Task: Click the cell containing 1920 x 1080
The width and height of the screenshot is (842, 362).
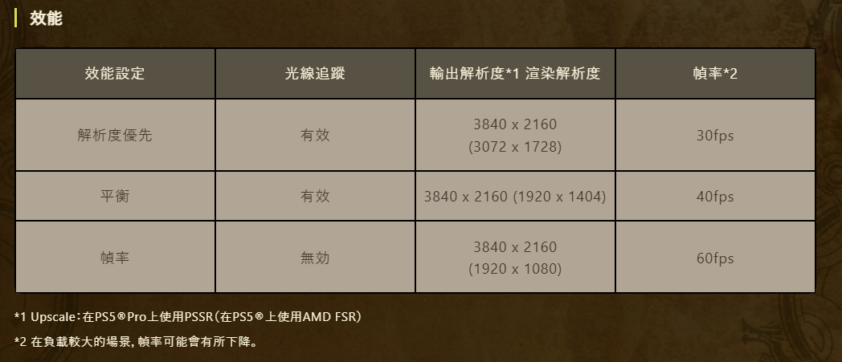Action: click(515, 258)
